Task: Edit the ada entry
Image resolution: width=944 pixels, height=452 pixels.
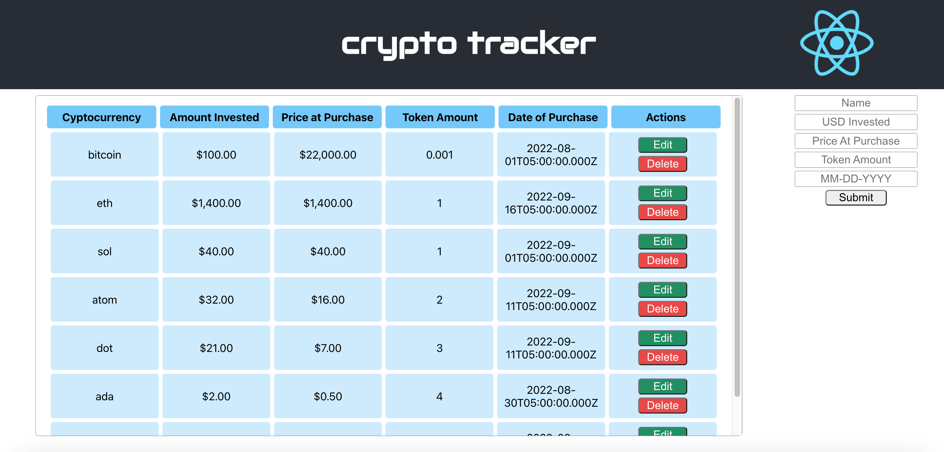Action: (662, 387)
